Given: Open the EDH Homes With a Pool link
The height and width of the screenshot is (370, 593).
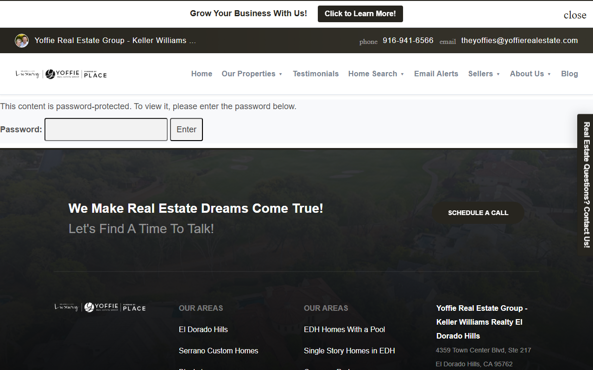Looking at the screenshot, I should [345, 329].
